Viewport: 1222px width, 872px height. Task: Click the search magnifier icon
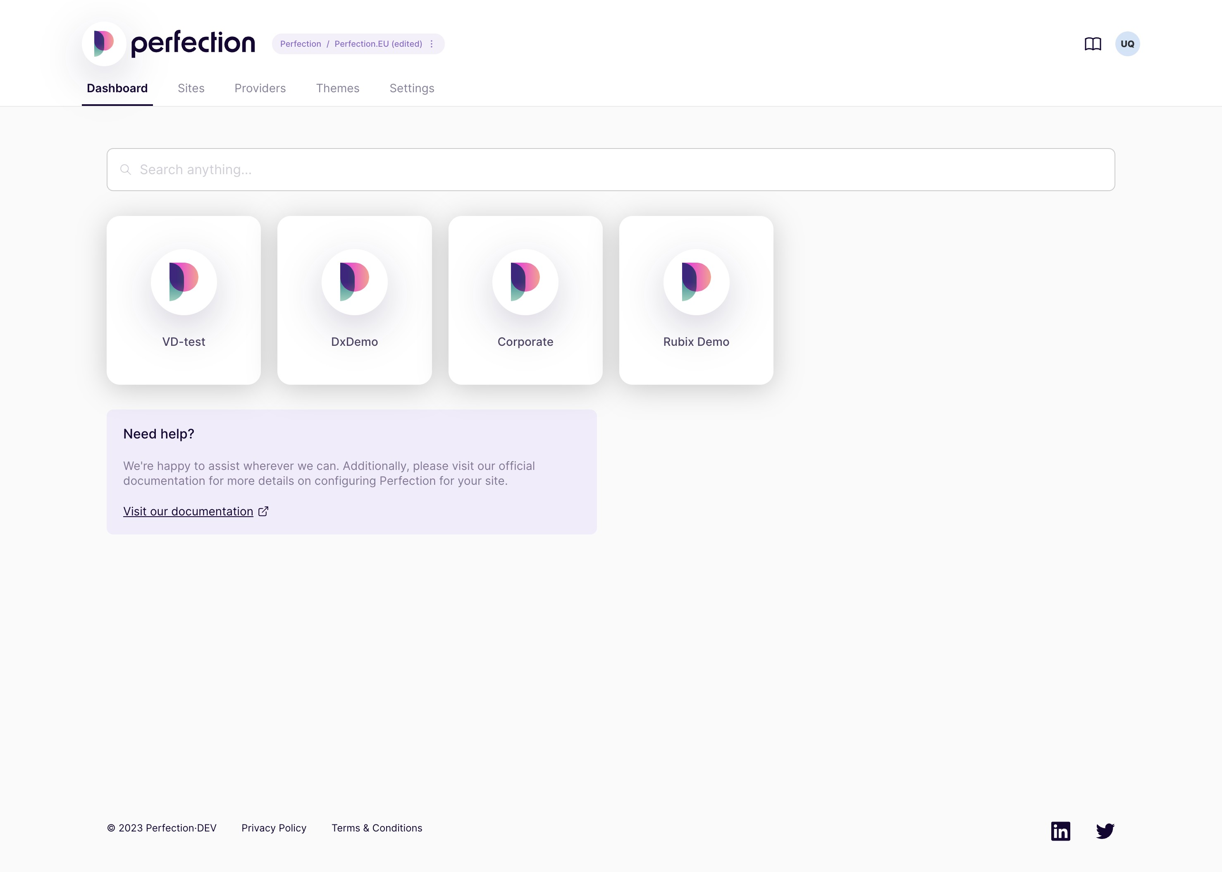tap(126, 170)
